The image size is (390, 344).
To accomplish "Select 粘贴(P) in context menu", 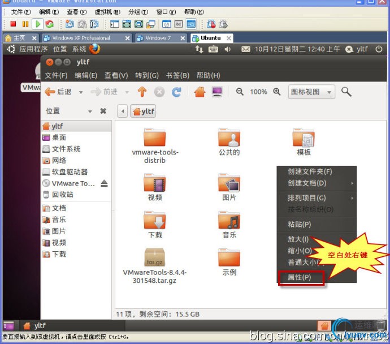I will [317, 224].
